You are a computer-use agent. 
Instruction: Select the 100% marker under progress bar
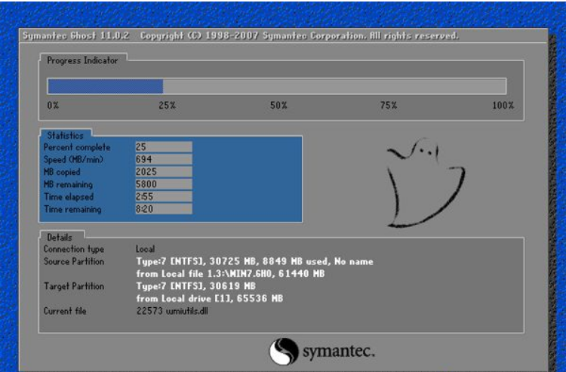503,106
